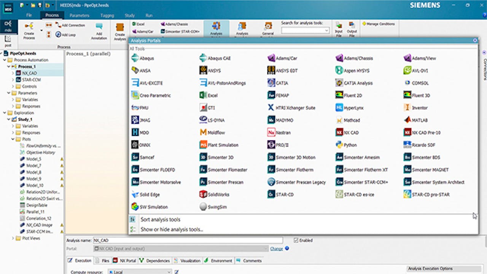The width and height of the screenshot is (487, 274).
Task: Pick the Plant Simulation portal
Action: coord(219,145)
